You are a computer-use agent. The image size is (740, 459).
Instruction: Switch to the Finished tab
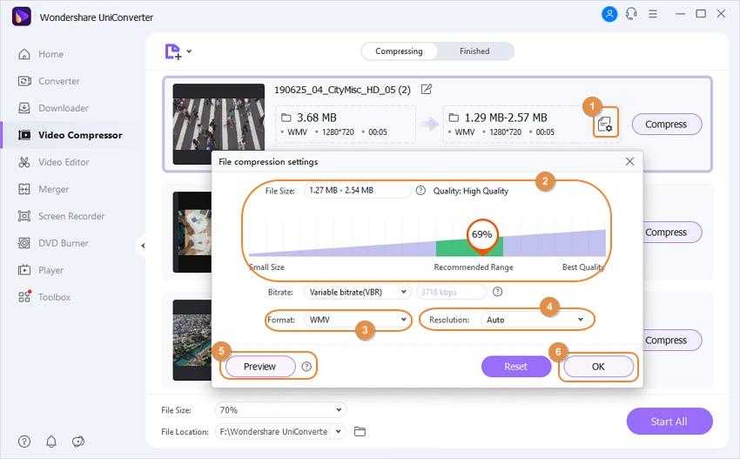[x=474, y=51]
